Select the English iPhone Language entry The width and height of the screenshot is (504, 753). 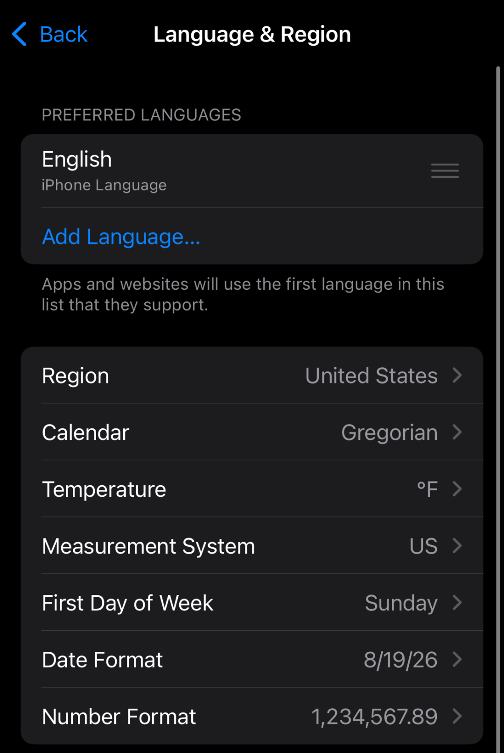click(x=252, y=171)
